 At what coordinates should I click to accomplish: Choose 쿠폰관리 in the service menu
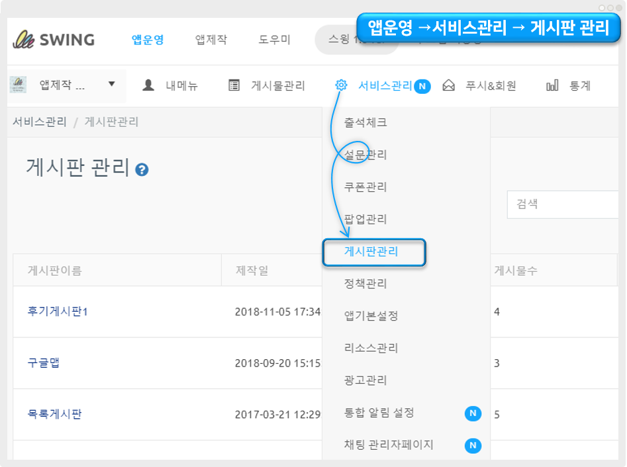click(365, 187)
